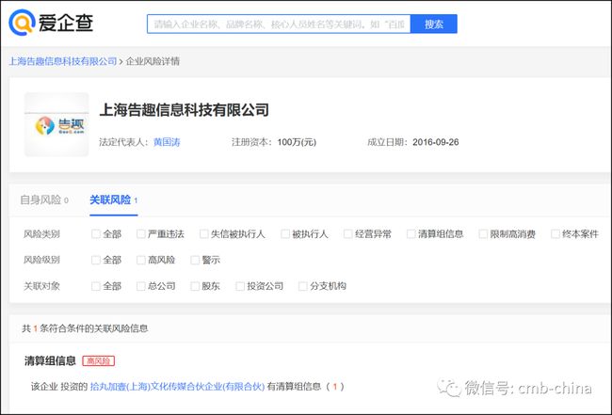Tick the 严重违法 checkbox
The width and height of the screenshot is (612, 415).
(x=141, y=234)
